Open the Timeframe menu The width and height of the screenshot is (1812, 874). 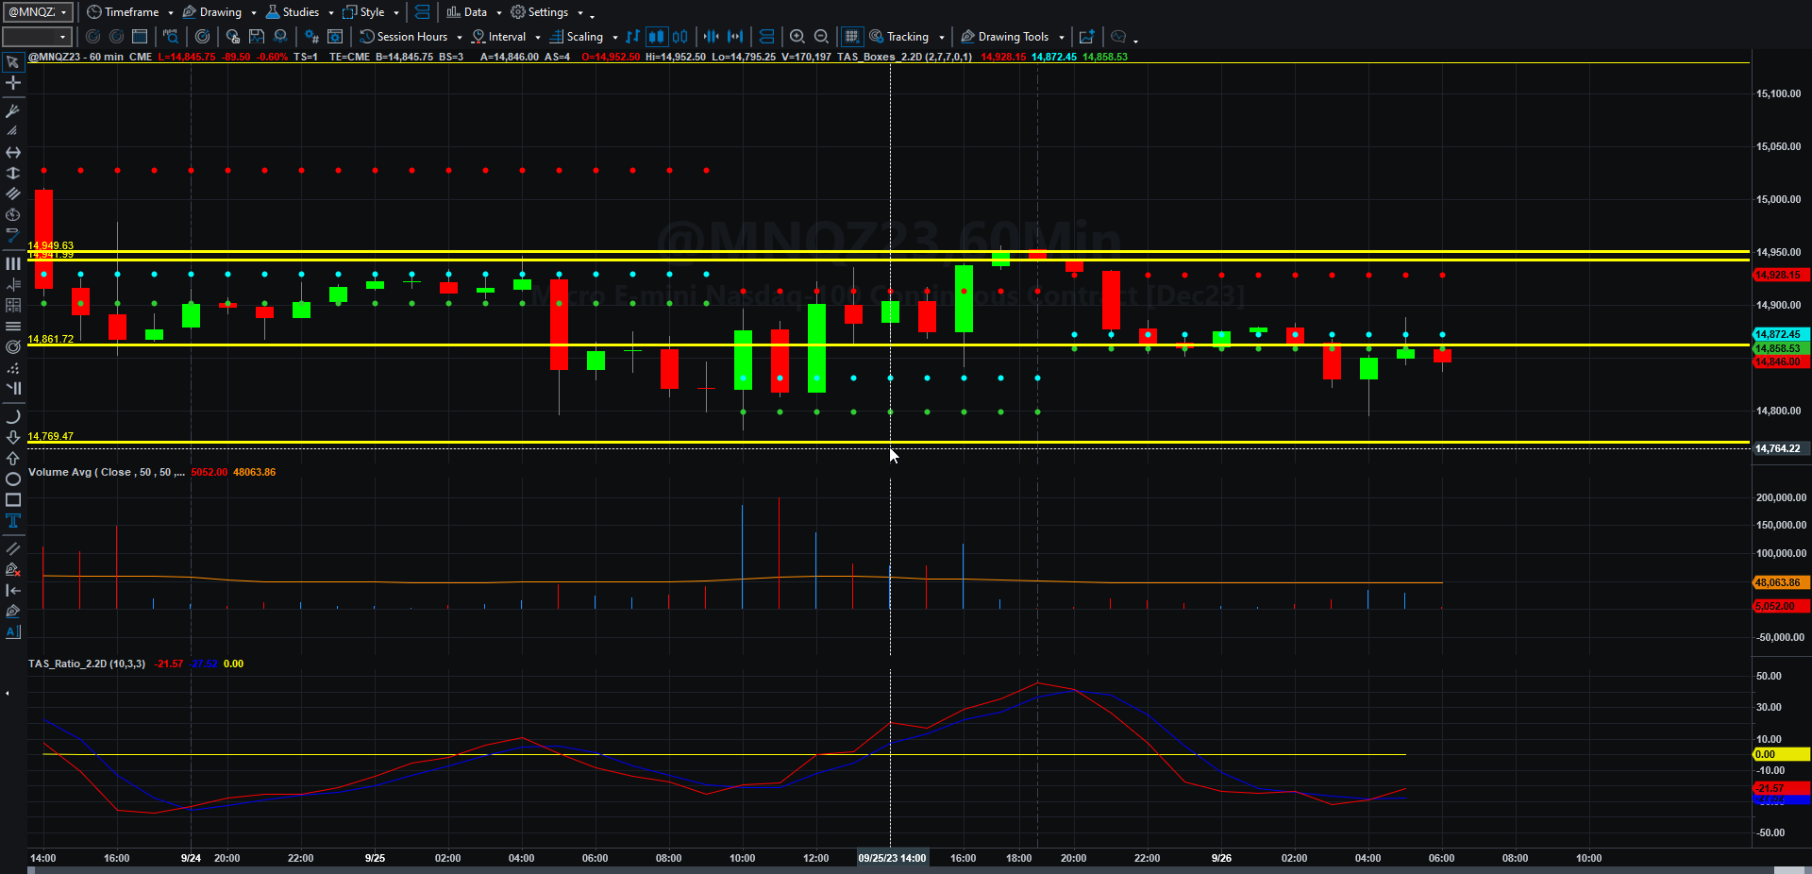[130, 12]
